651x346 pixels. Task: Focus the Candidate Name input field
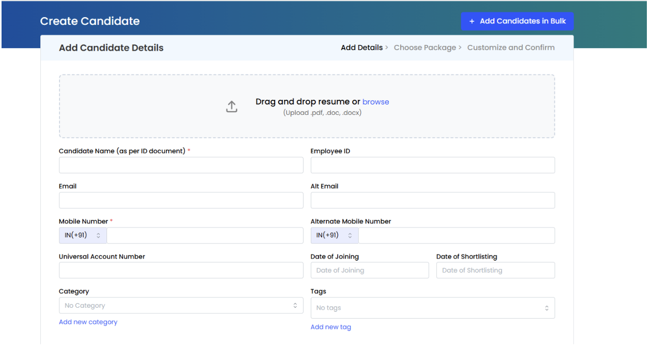[x=180, y=166]
